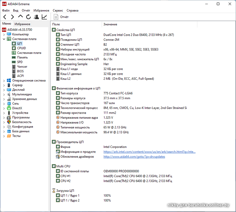The width and height of the screenshot is (236, 212).
Task: Open the Избранное menu in the menu bar
Action: coord(41,10)
